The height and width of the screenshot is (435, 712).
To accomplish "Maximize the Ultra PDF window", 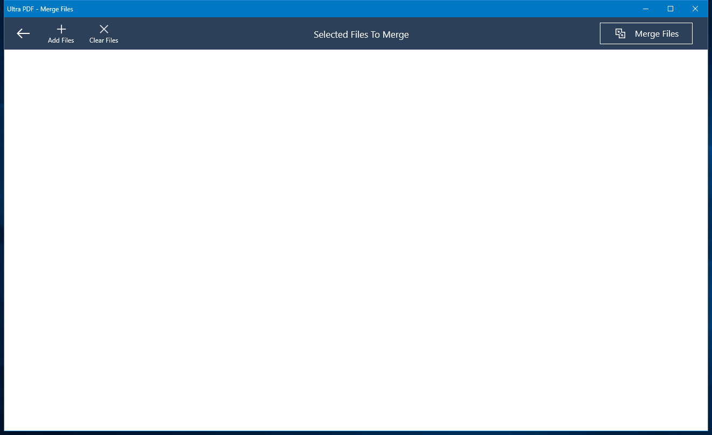I will pyautogui.click(x=670, y=9).
